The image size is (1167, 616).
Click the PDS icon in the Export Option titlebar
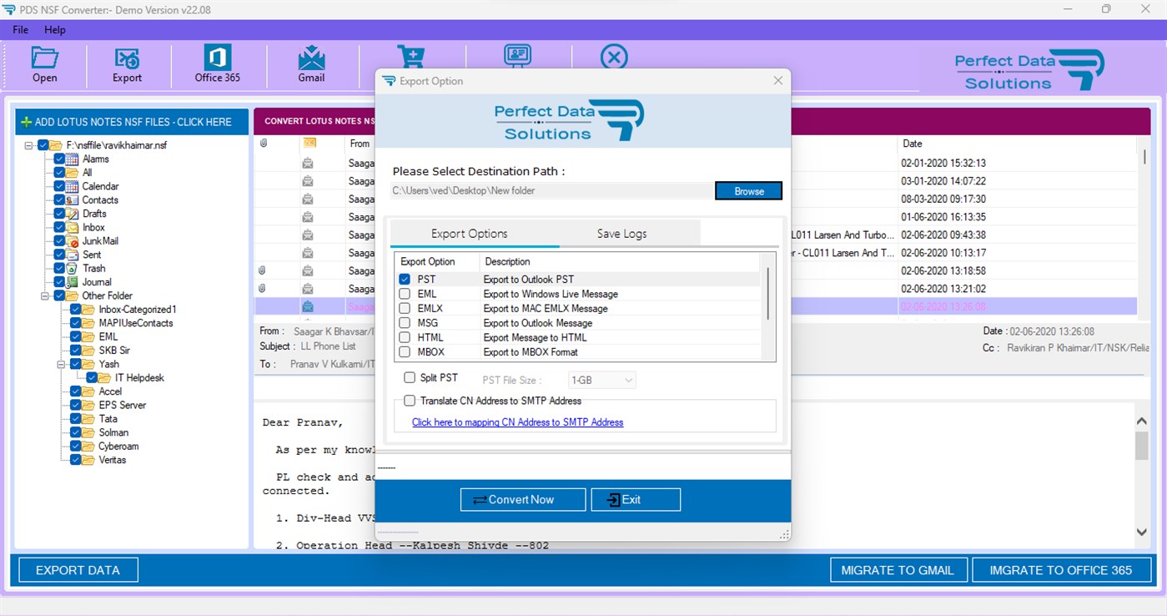point(389,81)
